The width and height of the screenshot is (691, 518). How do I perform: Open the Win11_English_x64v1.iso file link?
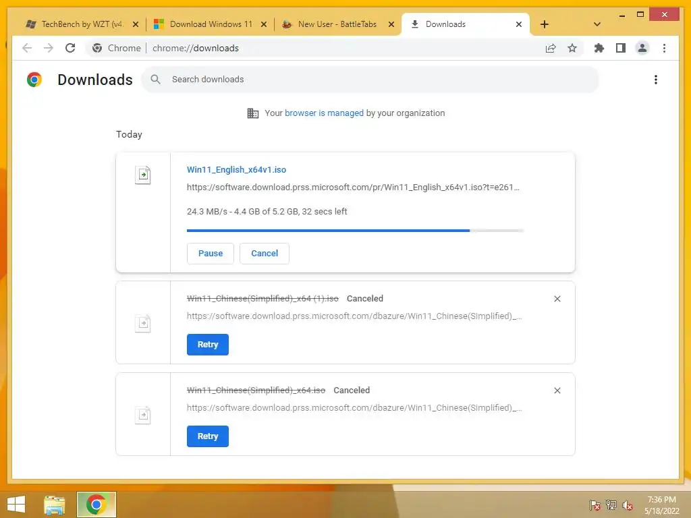coord(236,169)
